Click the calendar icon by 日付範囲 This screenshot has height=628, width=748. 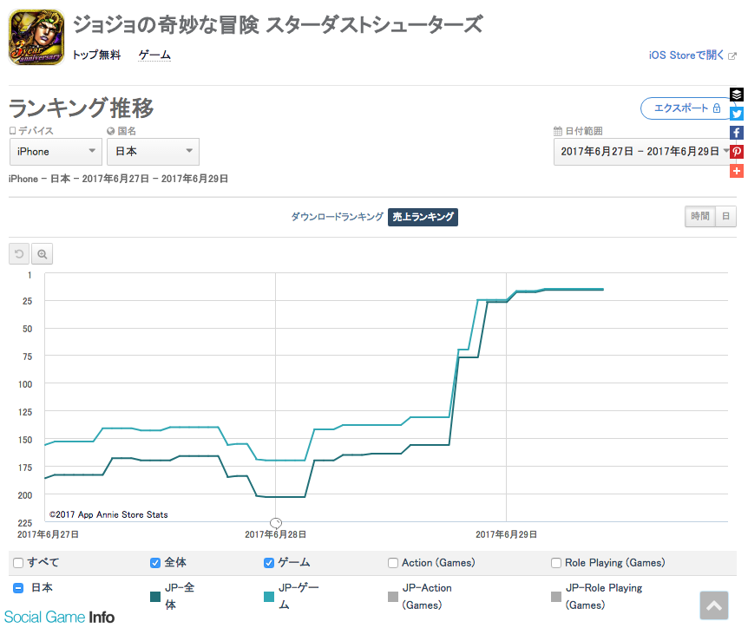558,131
